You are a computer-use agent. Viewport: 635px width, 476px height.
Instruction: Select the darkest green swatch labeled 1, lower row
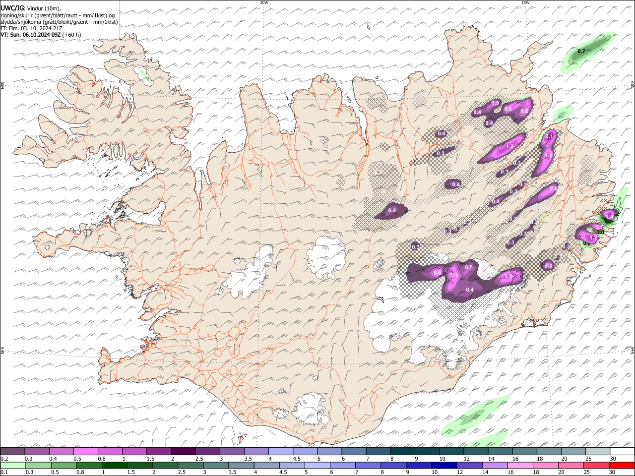tap(114, 466)
